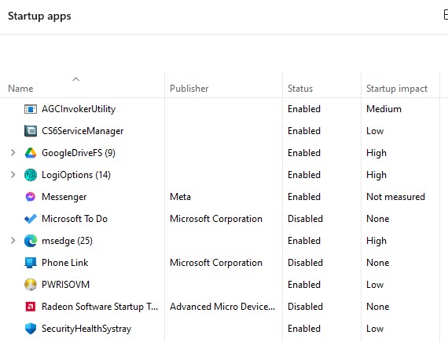
Task: Sort by the Publisher column header
Action: tap(189, 89)
